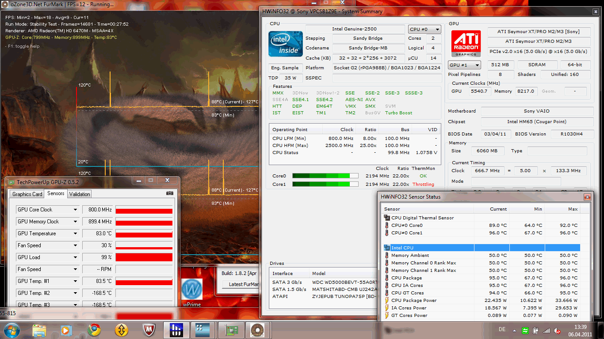Click the chip icon beside Intel CPU row
Screen dimensions: 604x339
(387, 248)
